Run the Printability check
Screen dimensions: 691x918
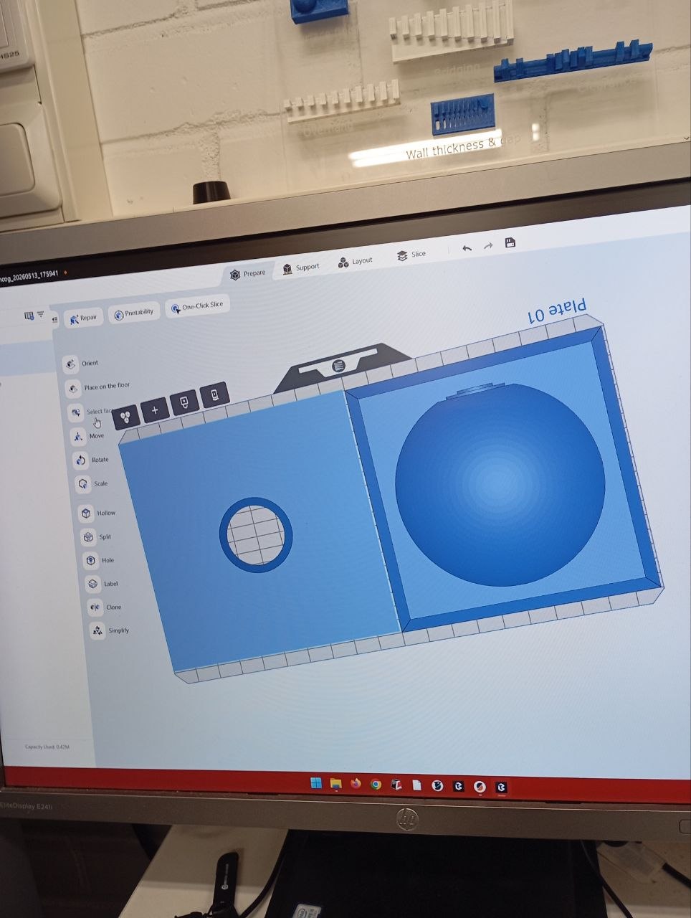(x=133, y=313)
